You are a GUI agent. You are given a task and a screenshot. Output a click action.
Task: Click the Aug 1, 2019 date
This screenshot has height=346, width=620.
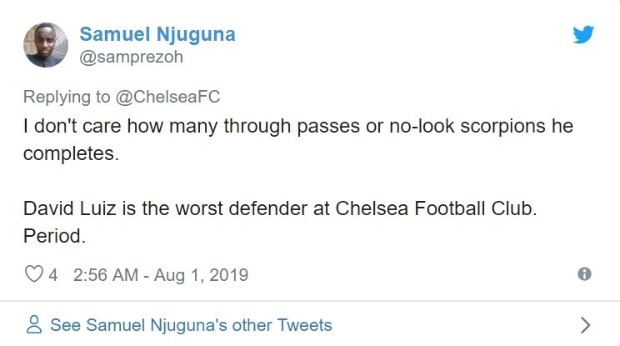[x=201, y=274]
